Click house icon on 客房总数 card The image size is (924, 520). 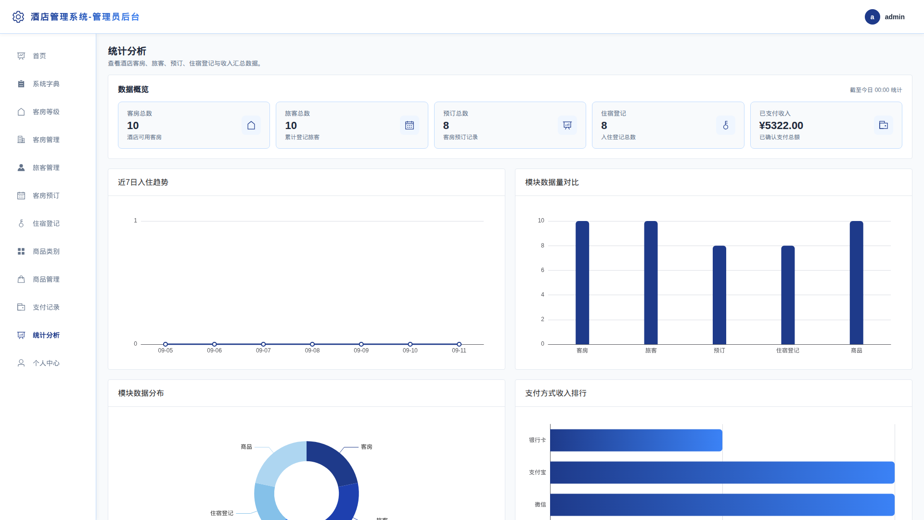(x=251, y=125)
